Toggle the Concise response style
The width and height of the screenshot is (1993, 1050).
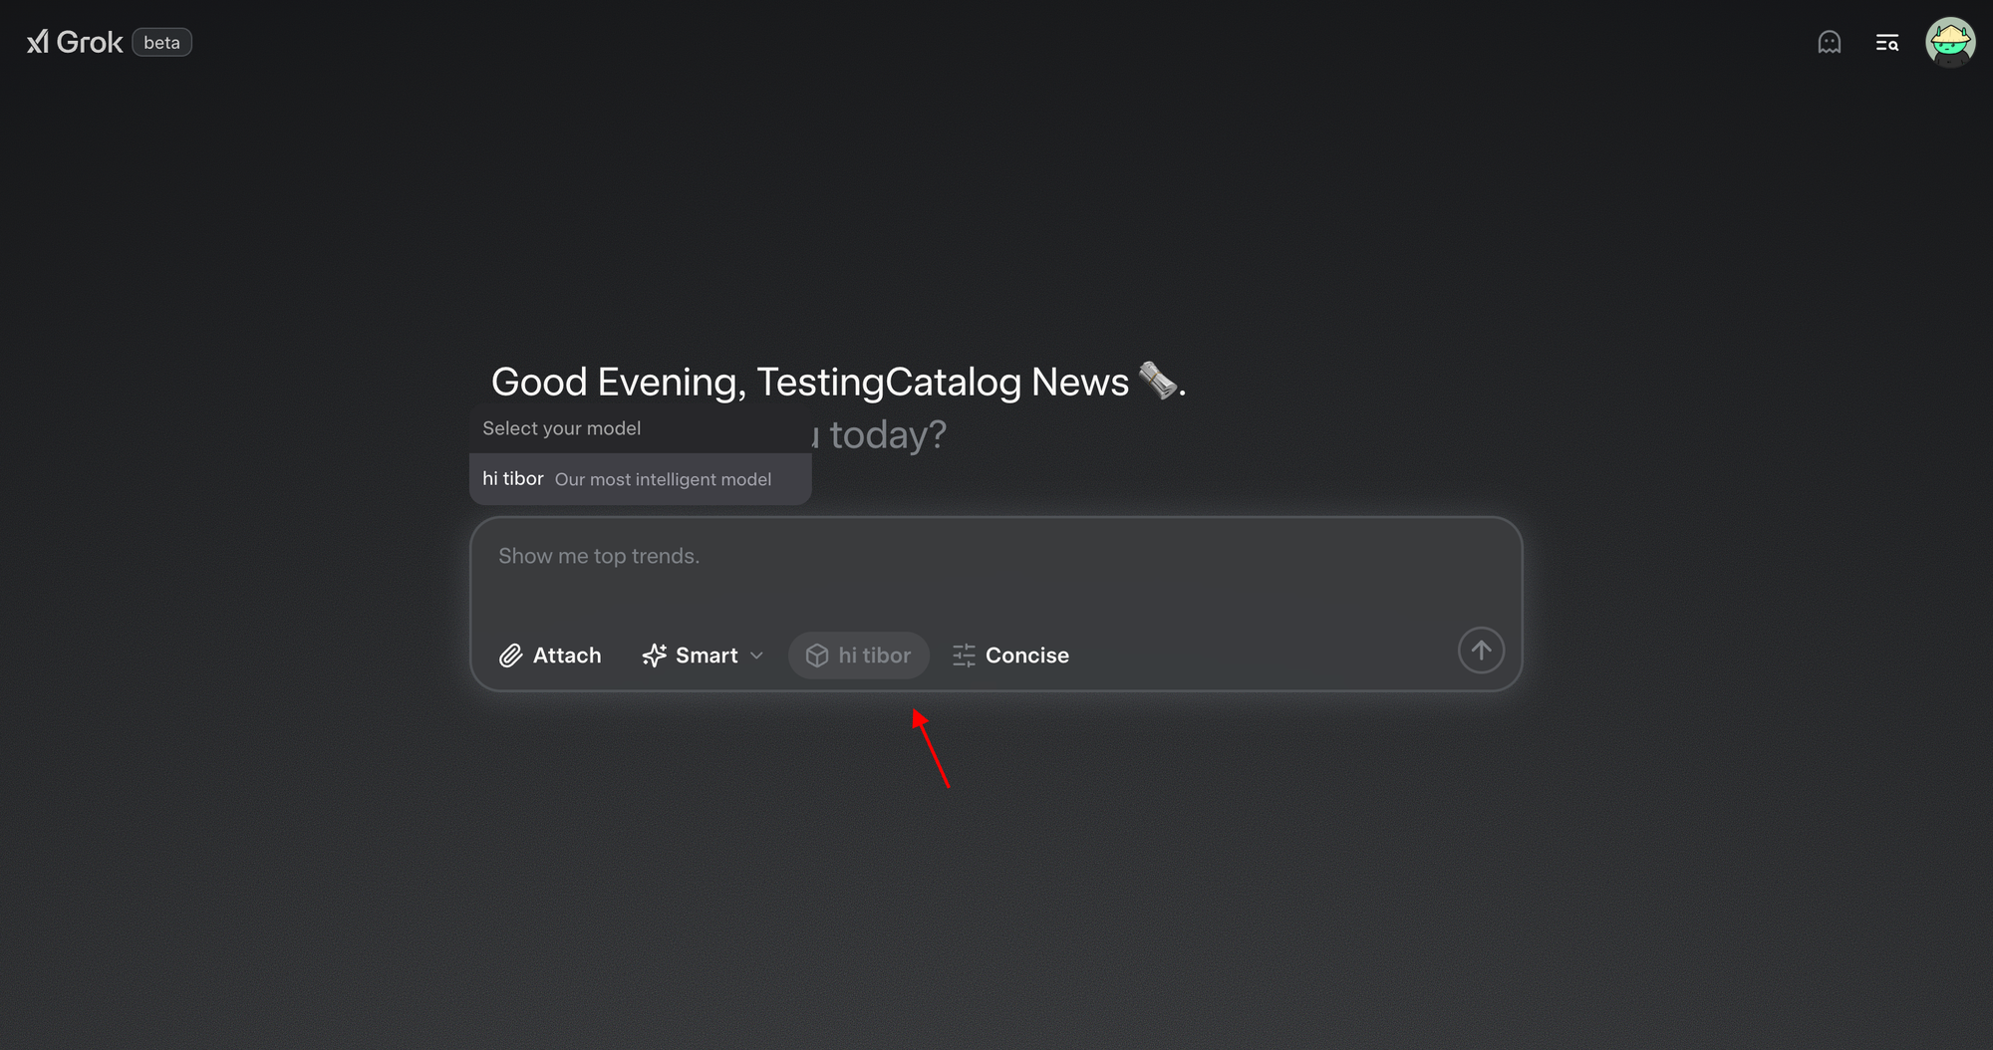tap(1010, 656)
